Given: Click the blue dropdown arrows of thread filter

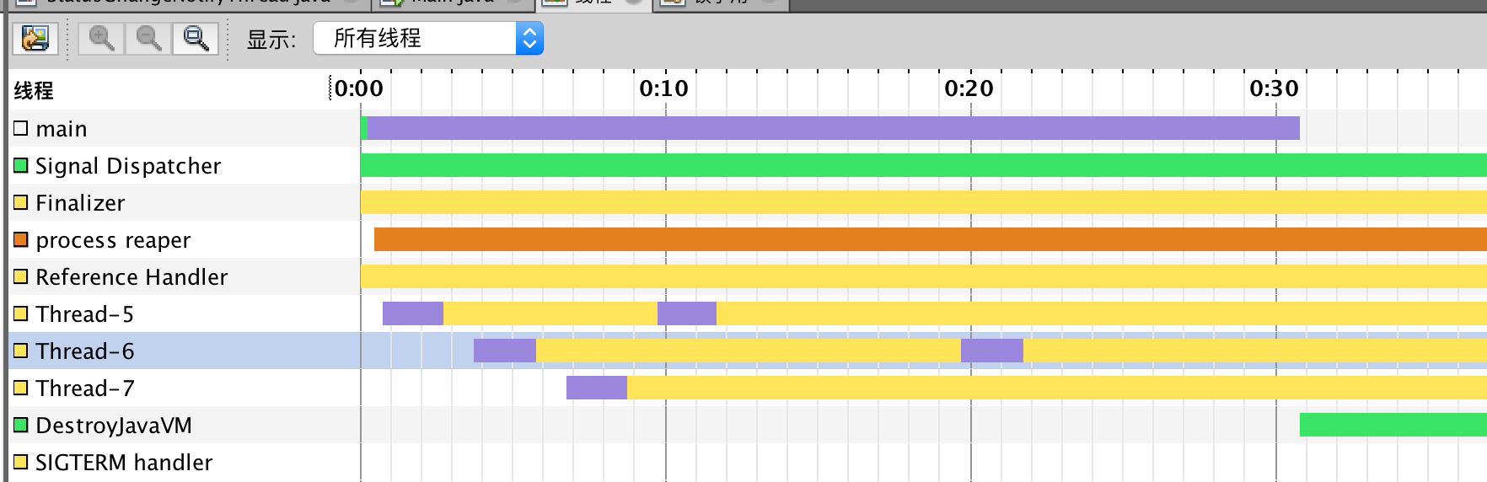Looking at the screenshot, I should pos(529,38).
